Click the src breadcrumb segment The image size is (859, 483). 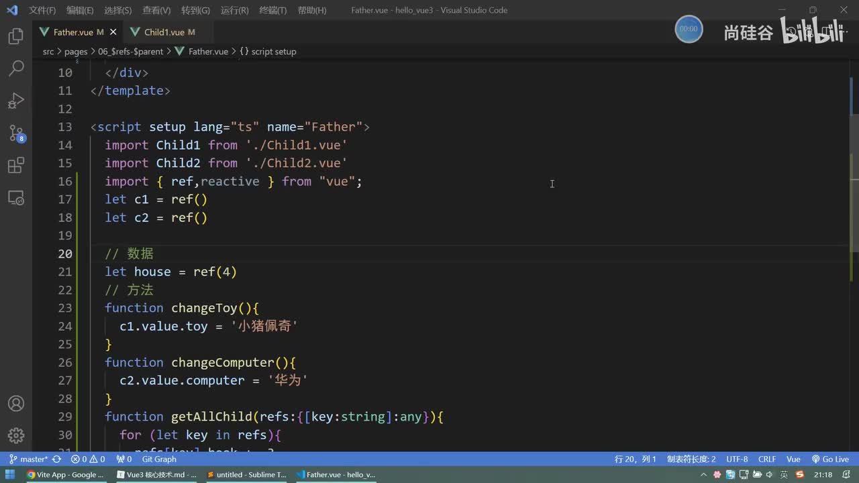click(48, 52)
